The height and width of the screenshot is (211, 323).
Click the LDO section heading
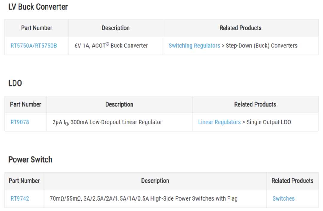(15, 83)
